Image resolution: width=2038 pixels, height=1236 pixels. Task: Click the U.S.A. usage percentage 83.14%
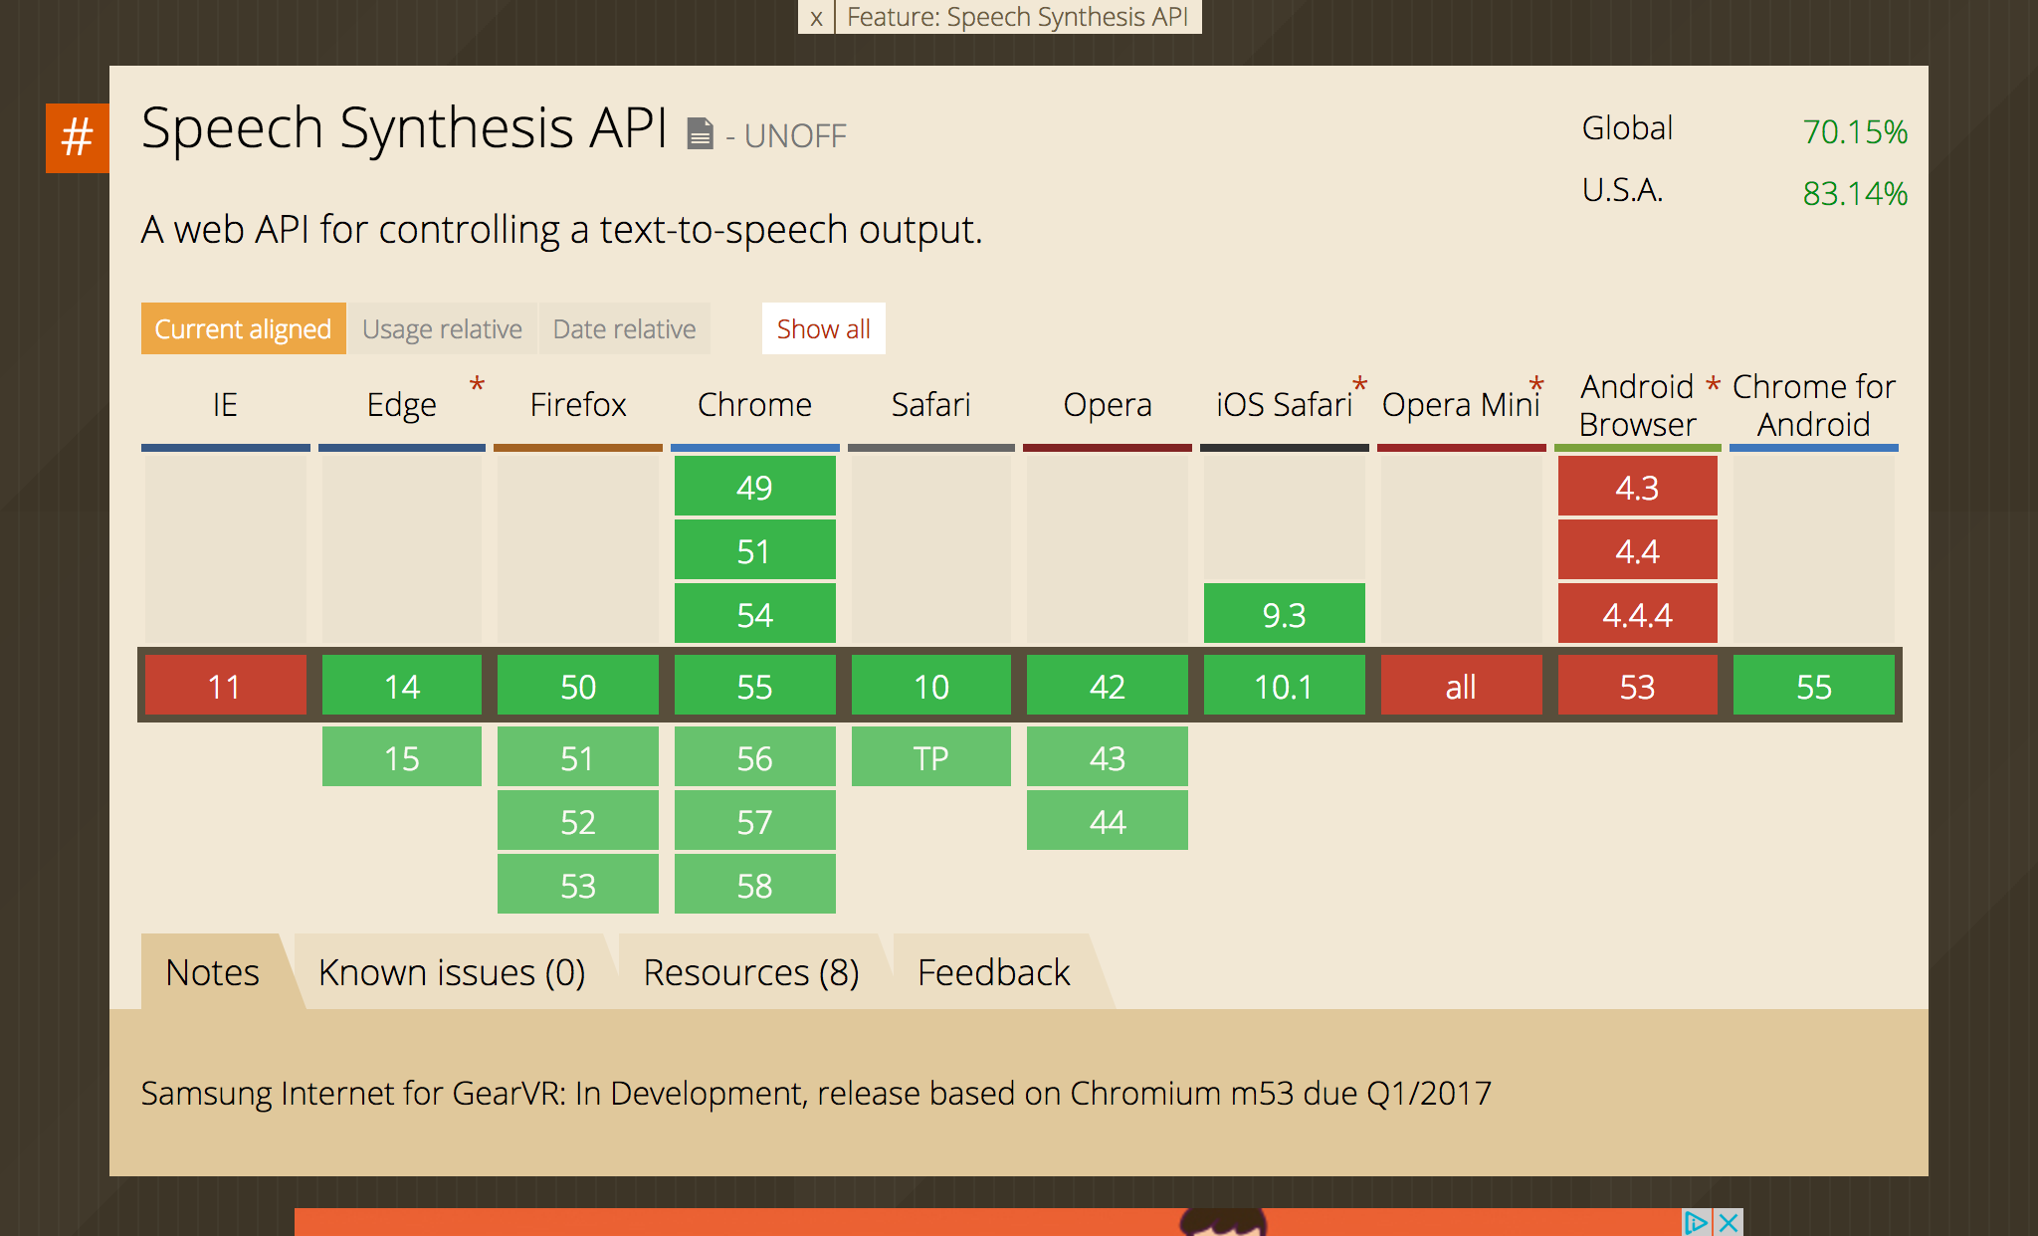click(x=1855, y=192)
